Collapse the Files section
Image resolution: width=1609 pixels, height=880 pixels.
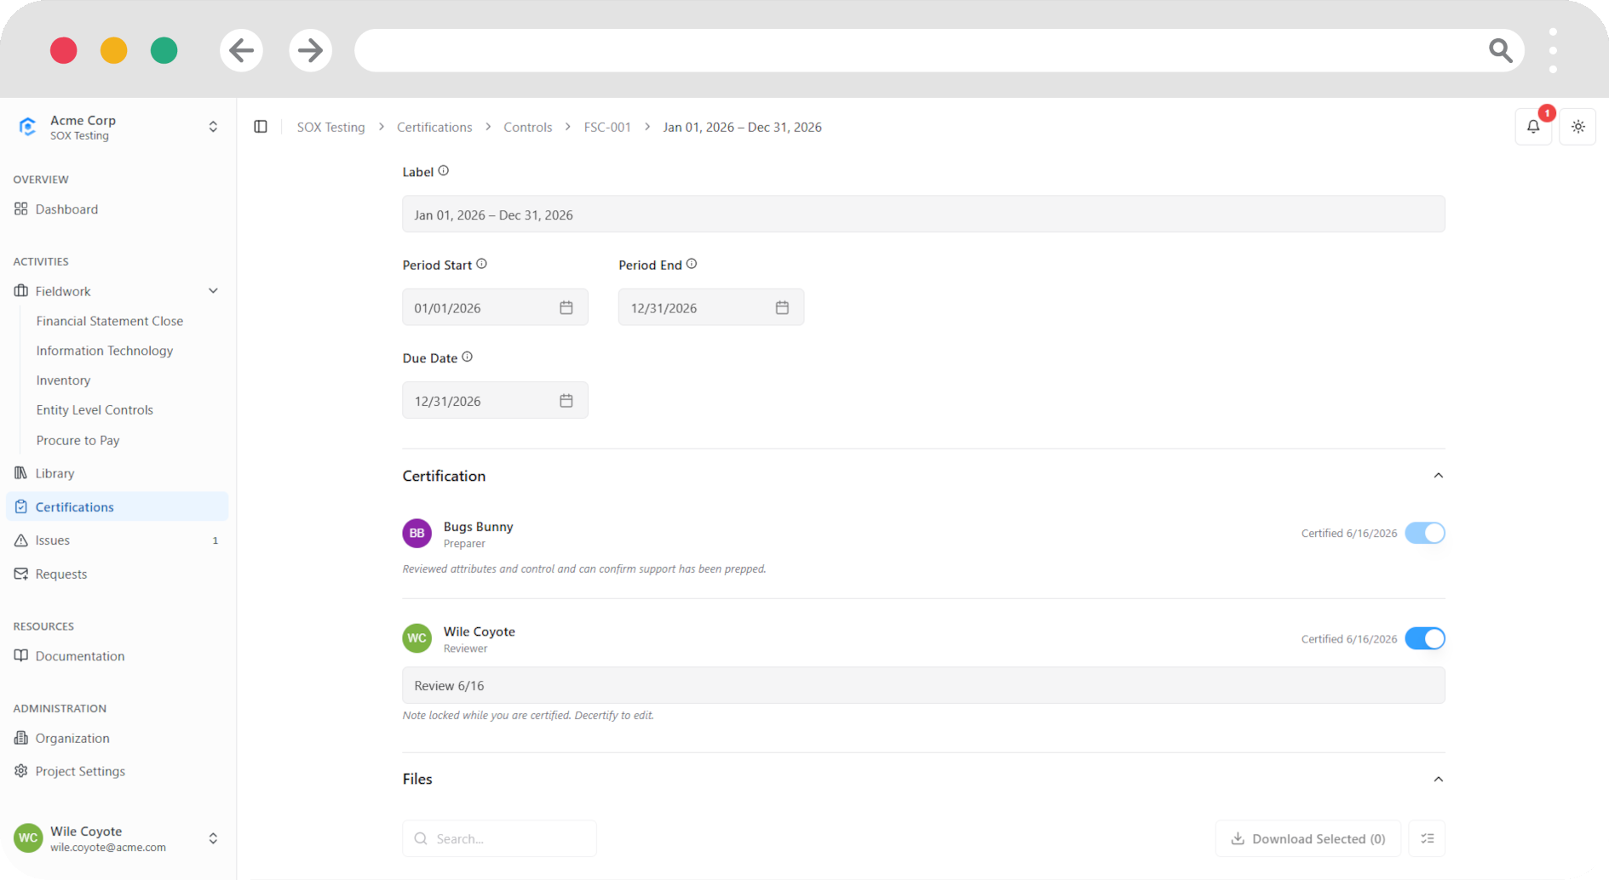click(x=1438, y=779)
